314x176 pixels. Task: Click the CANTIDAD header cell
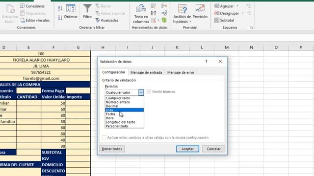pyautogui.click(x=28, y=97)
